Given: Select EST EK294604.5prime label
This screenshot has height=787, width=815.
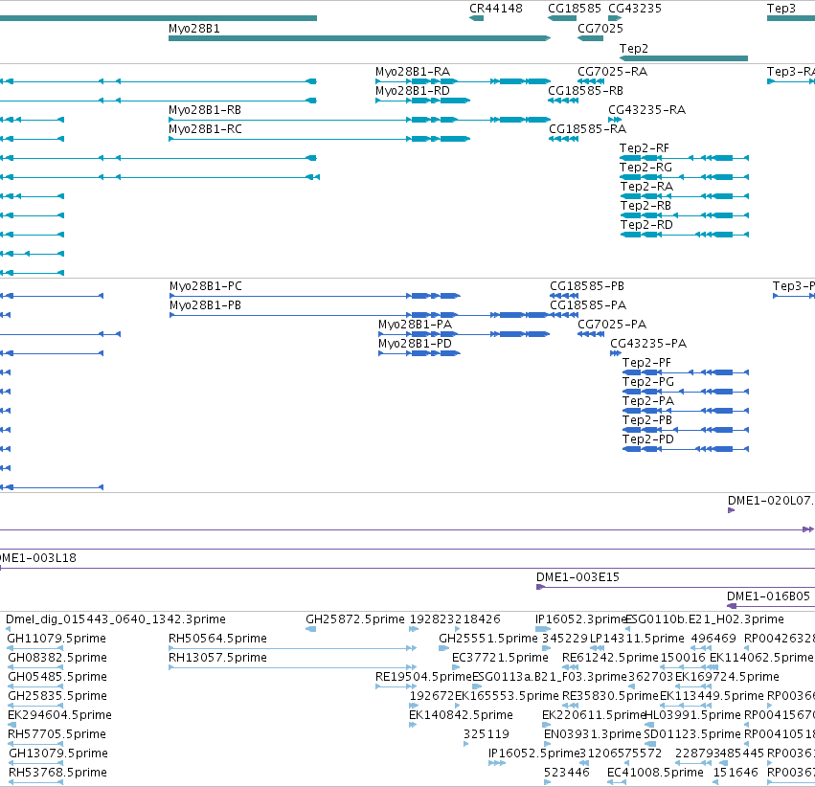Looking at the screenshot, I should pos(59,716).
